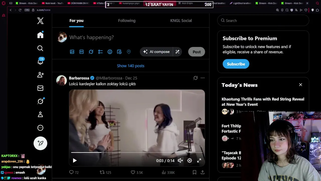Open three-dot menu on Barbarossa post
Screen dimensions: 321x181
[203, 78]
